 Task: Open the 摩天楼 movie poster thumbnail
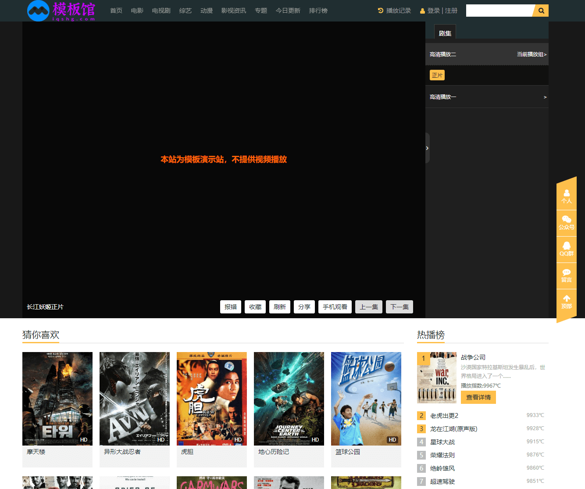point(57,399)
